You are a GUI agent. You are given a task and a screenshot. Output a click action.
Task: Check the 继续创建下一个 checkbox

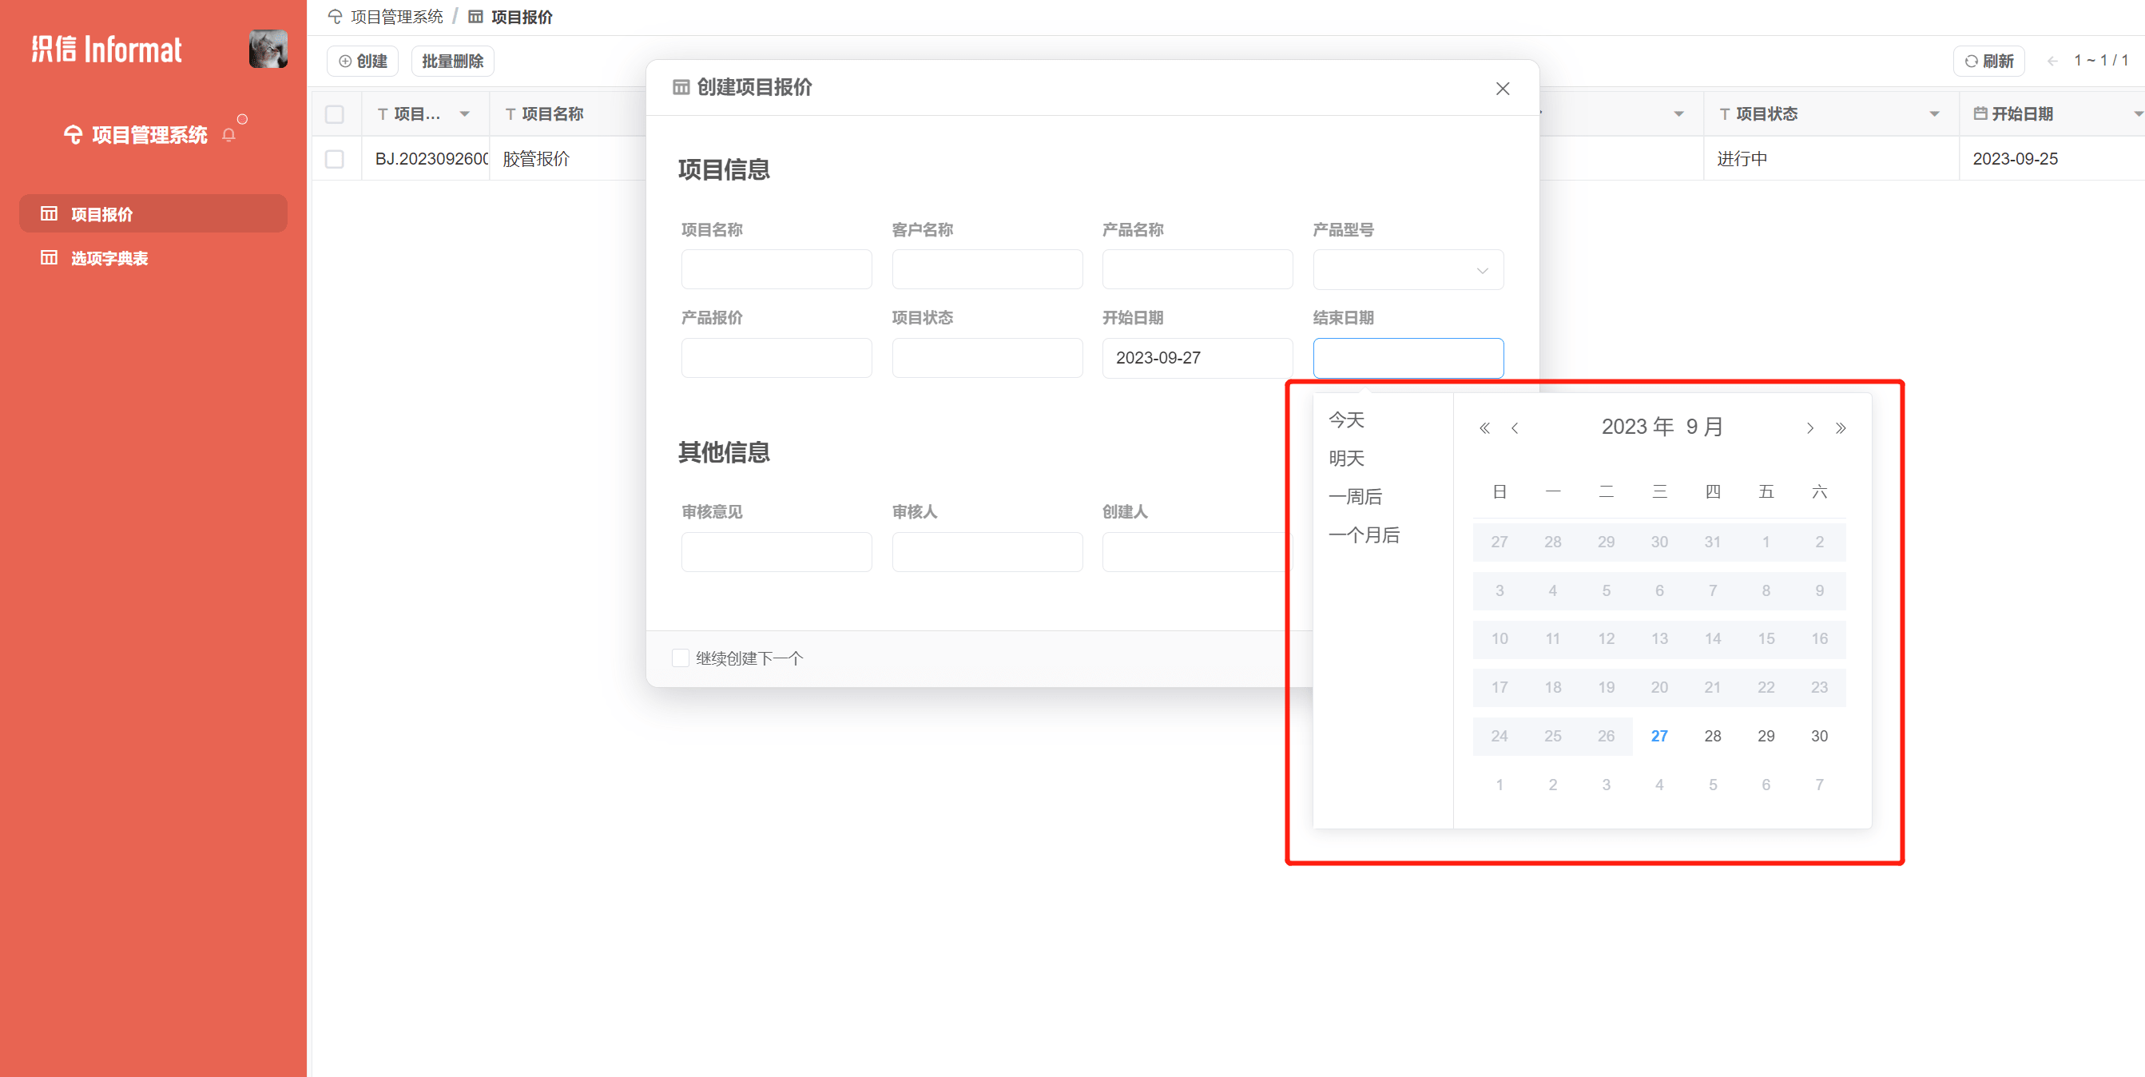(681, 658)
